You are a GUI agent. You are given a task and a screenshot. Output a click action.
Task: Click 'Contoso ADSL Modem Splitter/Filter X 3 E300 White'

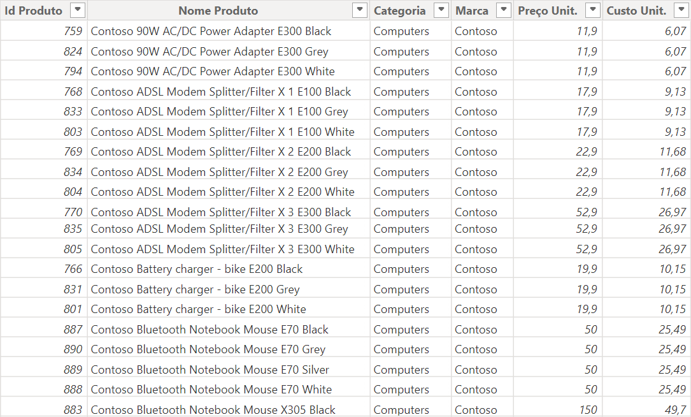click(222, 249)
